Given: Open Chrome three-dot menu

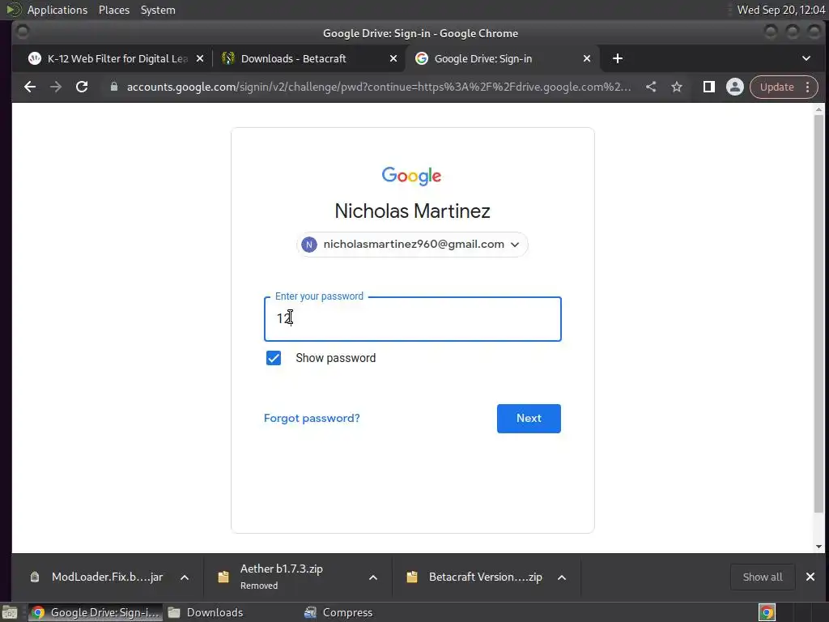Looking at the screenshot, I should tap(807, 87).
